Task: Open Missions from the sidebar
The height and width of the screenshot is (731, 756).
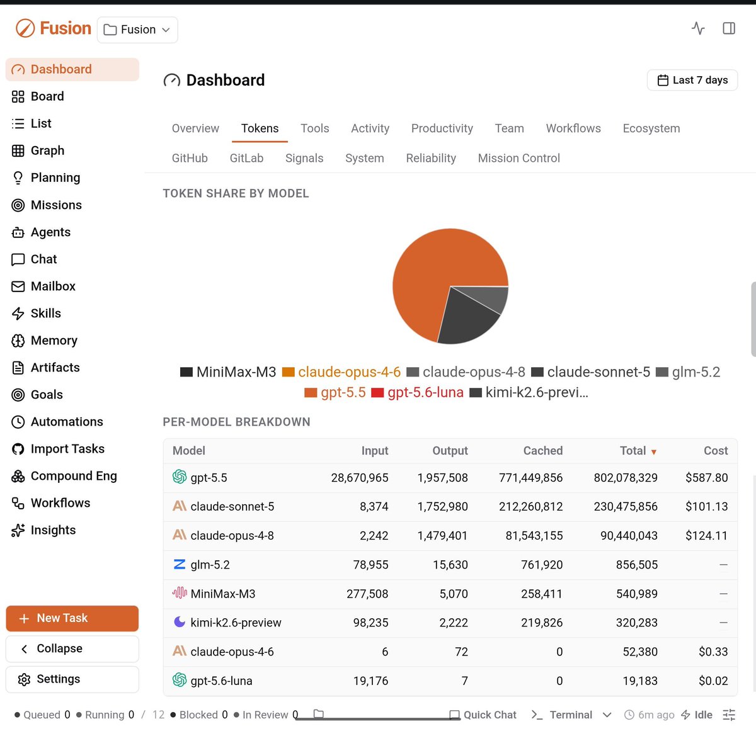Action: click(72, 205)
